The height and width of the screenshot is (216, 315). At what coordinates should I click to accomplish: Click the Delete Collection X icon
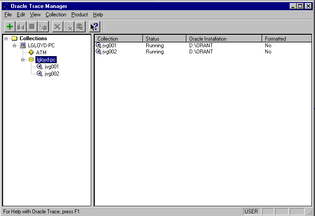58,27
